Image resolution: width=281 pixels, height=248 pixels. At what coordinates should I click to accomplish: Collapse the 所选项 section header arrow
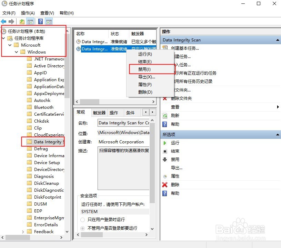pos(277,134)
